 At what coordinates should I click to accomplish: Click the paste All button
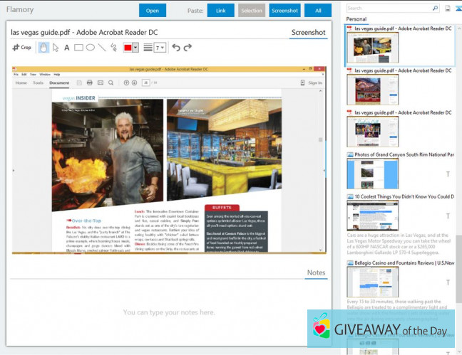pyautogui.click(x=317, y=10)
